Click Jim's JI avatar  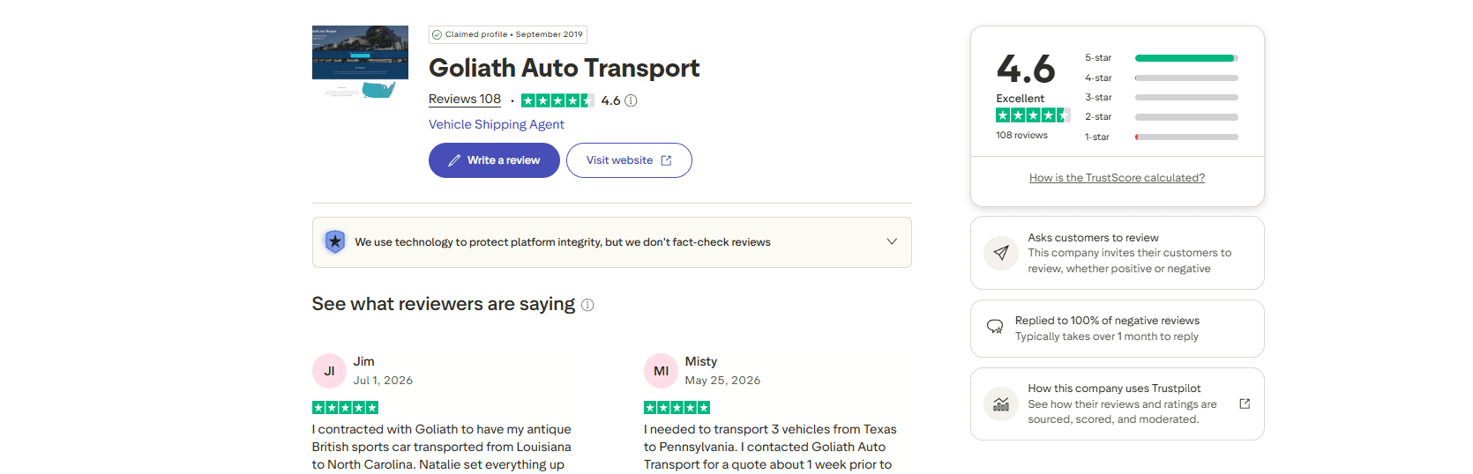(329, 371)
